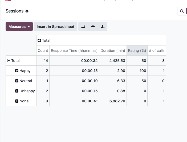Viewport: 187px width, 142px height.
Task: Flip the pivot axes
Action: tap(83, 27)
